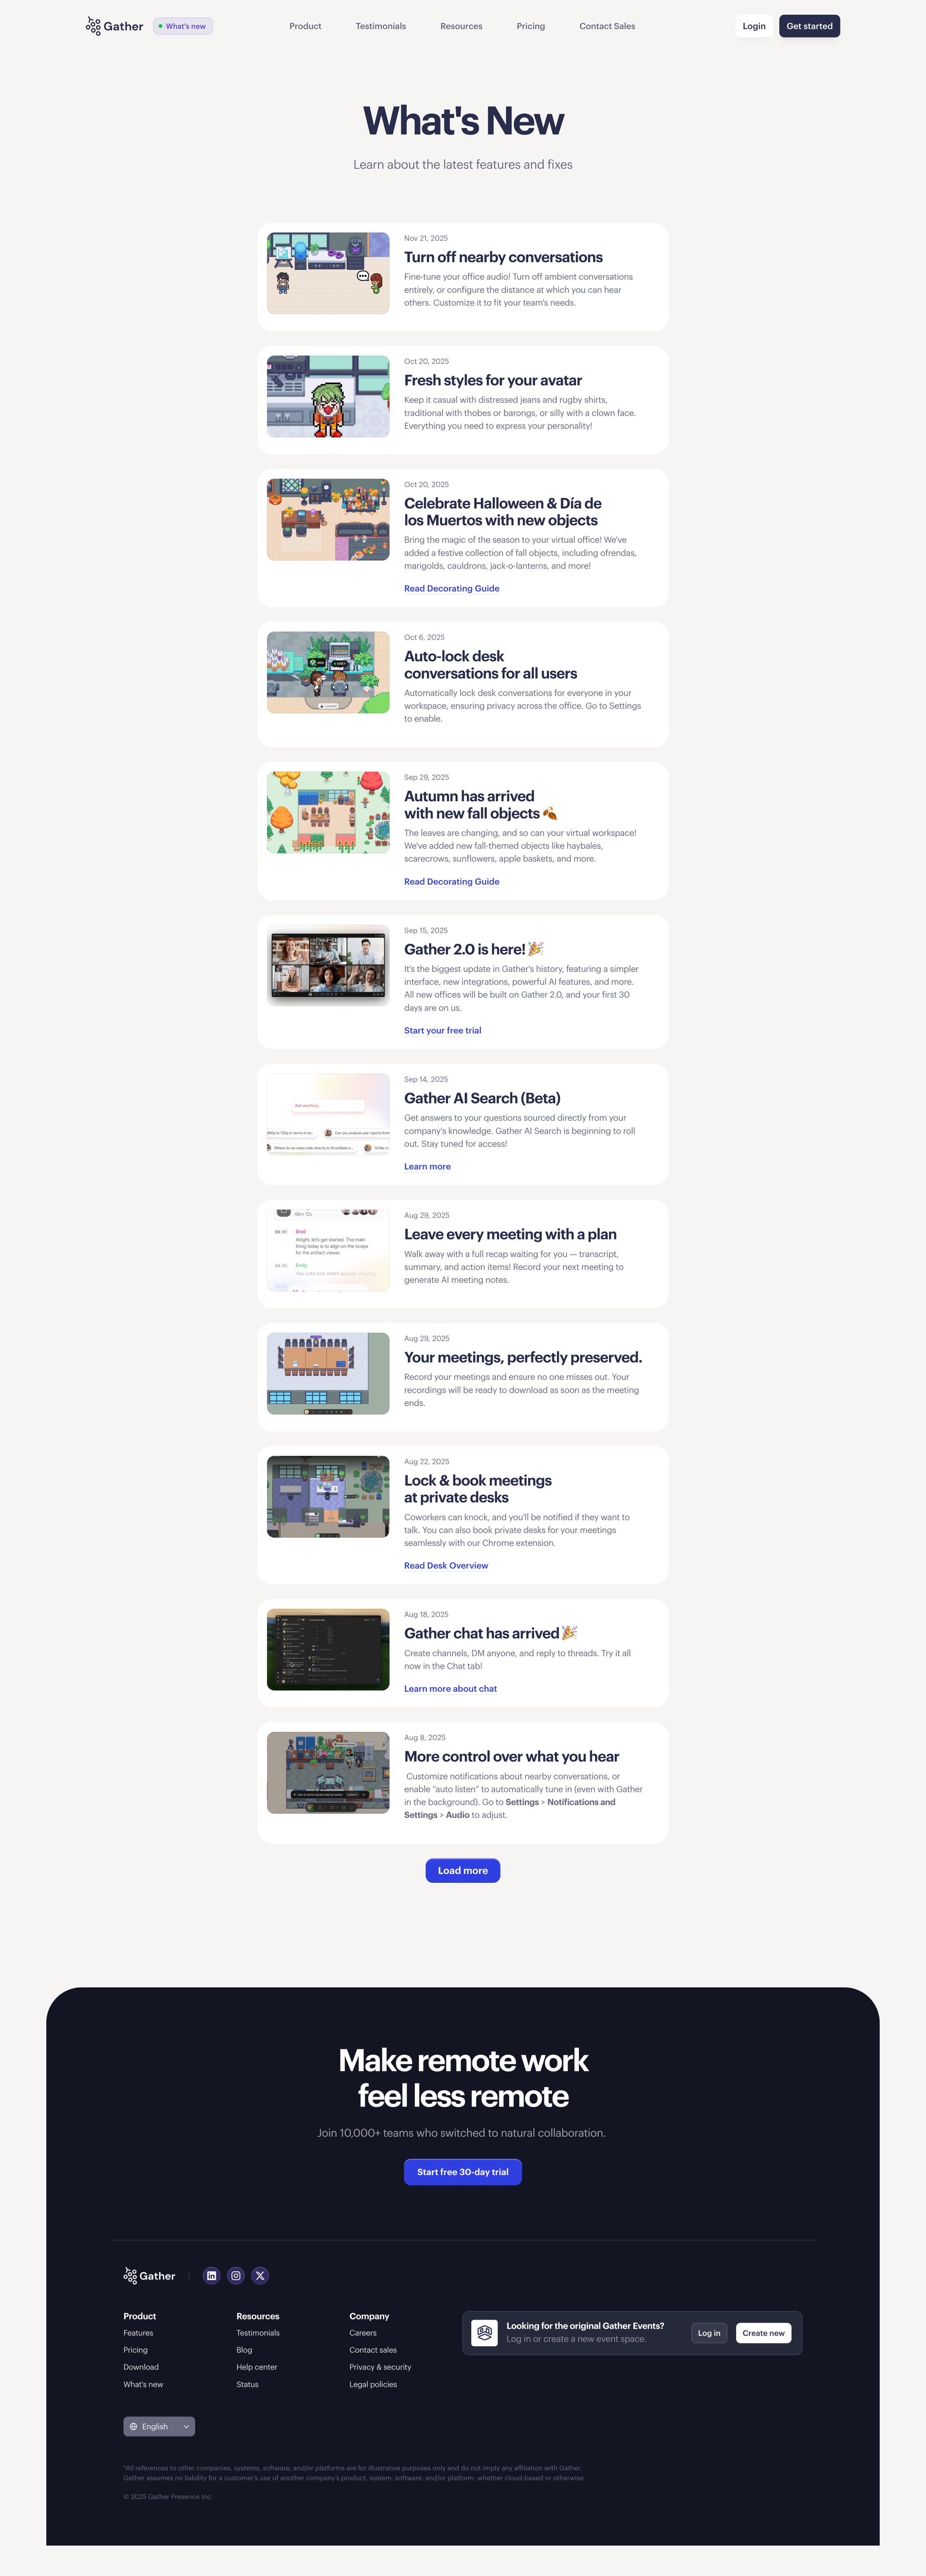926x2576 pixels.
Task: Open the Privacy & security footer link
Action: (x=380, y=2367)
